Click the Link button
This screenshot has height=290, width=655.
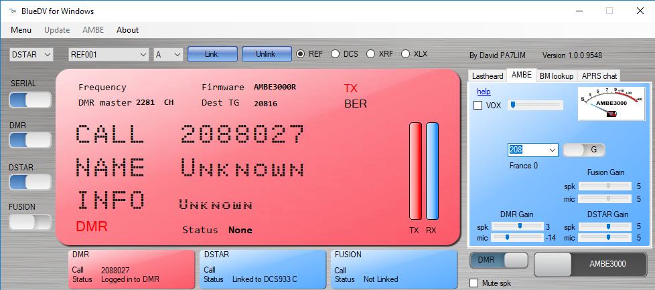(x=212, y=54)
